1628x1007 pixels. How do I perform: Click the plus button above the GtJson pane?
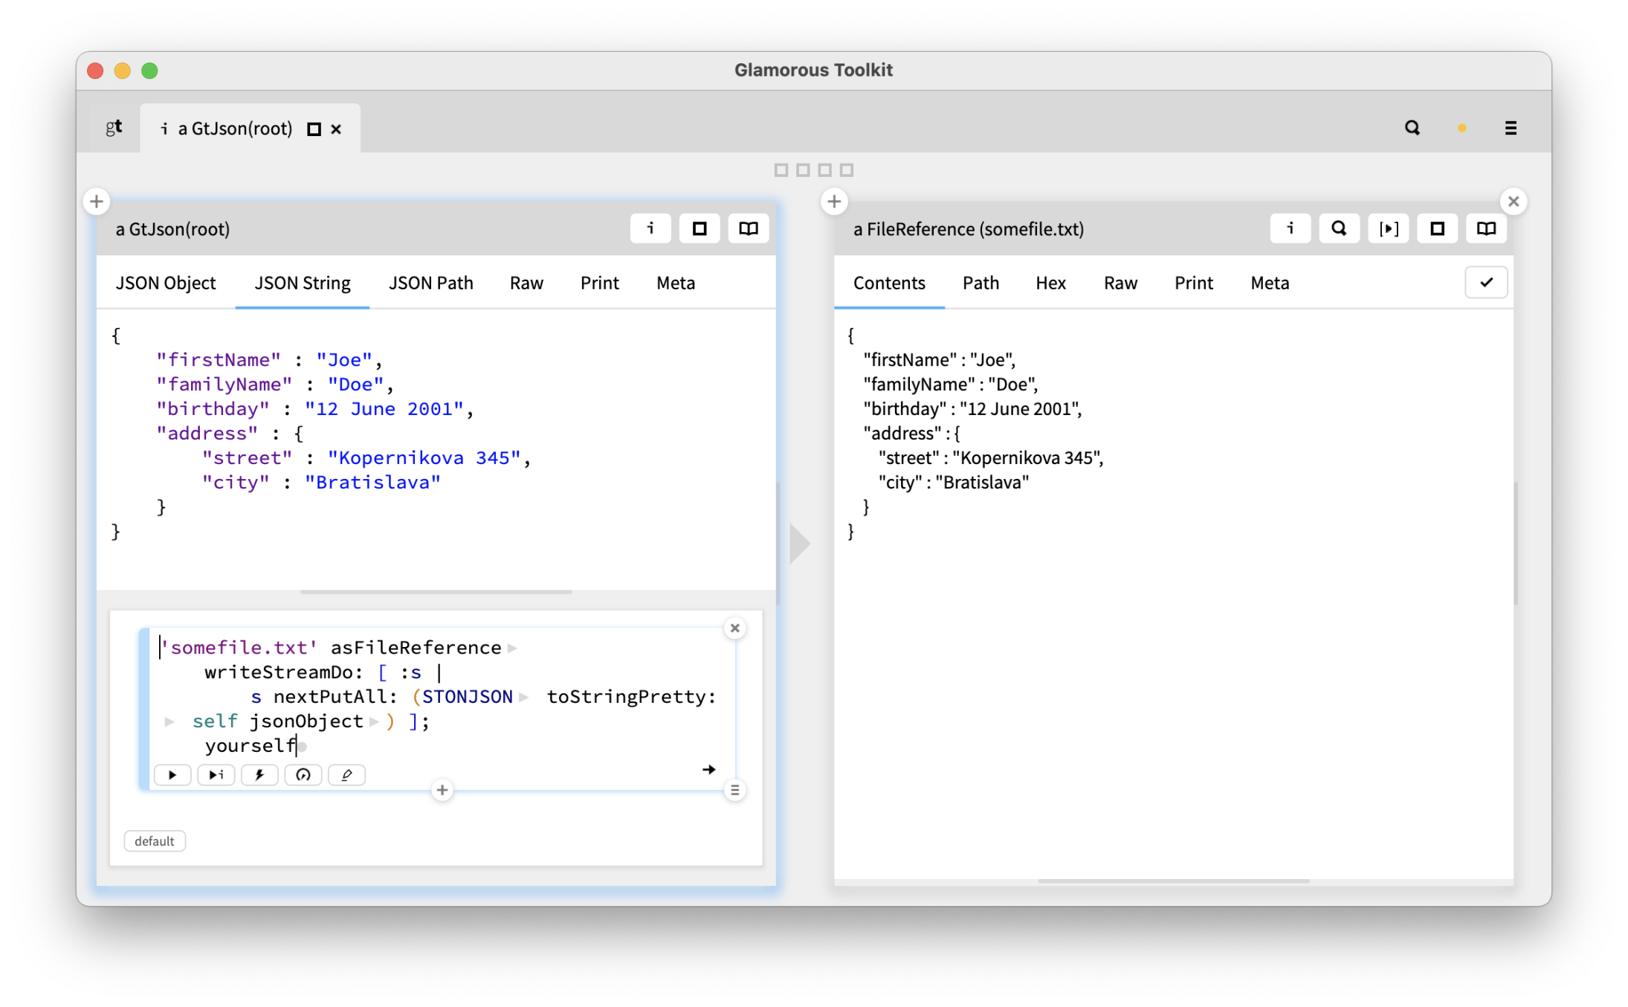point(97,202)
